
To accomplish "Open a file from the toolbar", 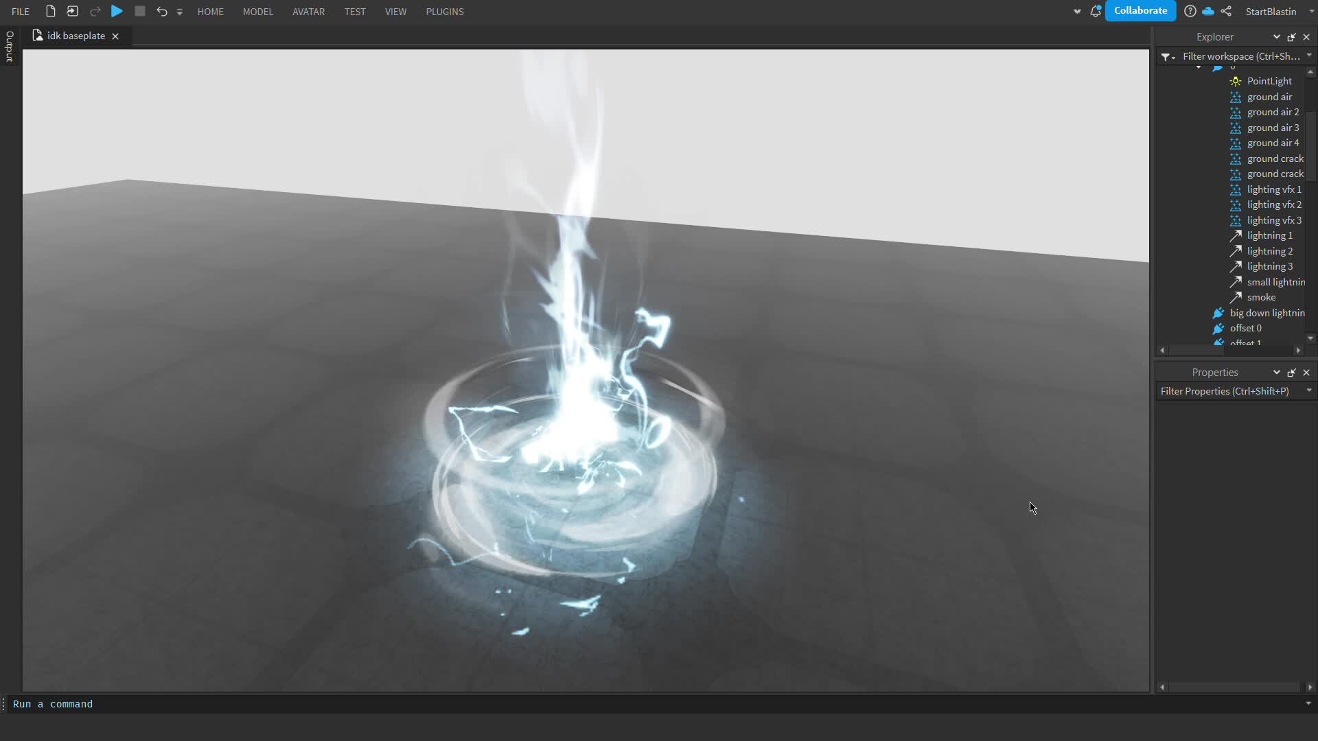I will point(71,11).
